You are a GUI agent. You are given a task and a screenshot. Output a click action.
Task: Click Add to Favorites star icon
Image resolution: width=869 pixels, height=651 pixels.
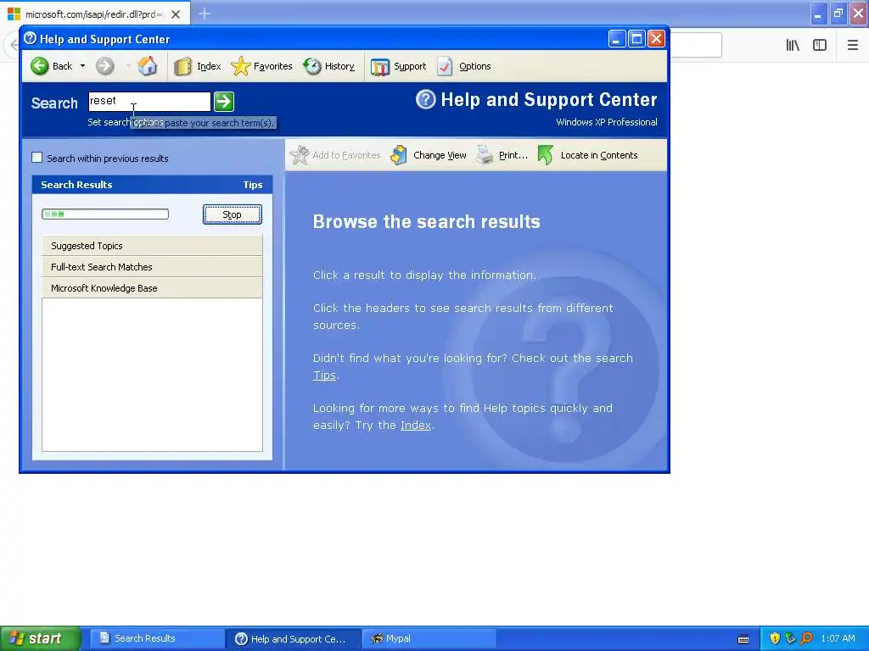(x=300, y=155)
